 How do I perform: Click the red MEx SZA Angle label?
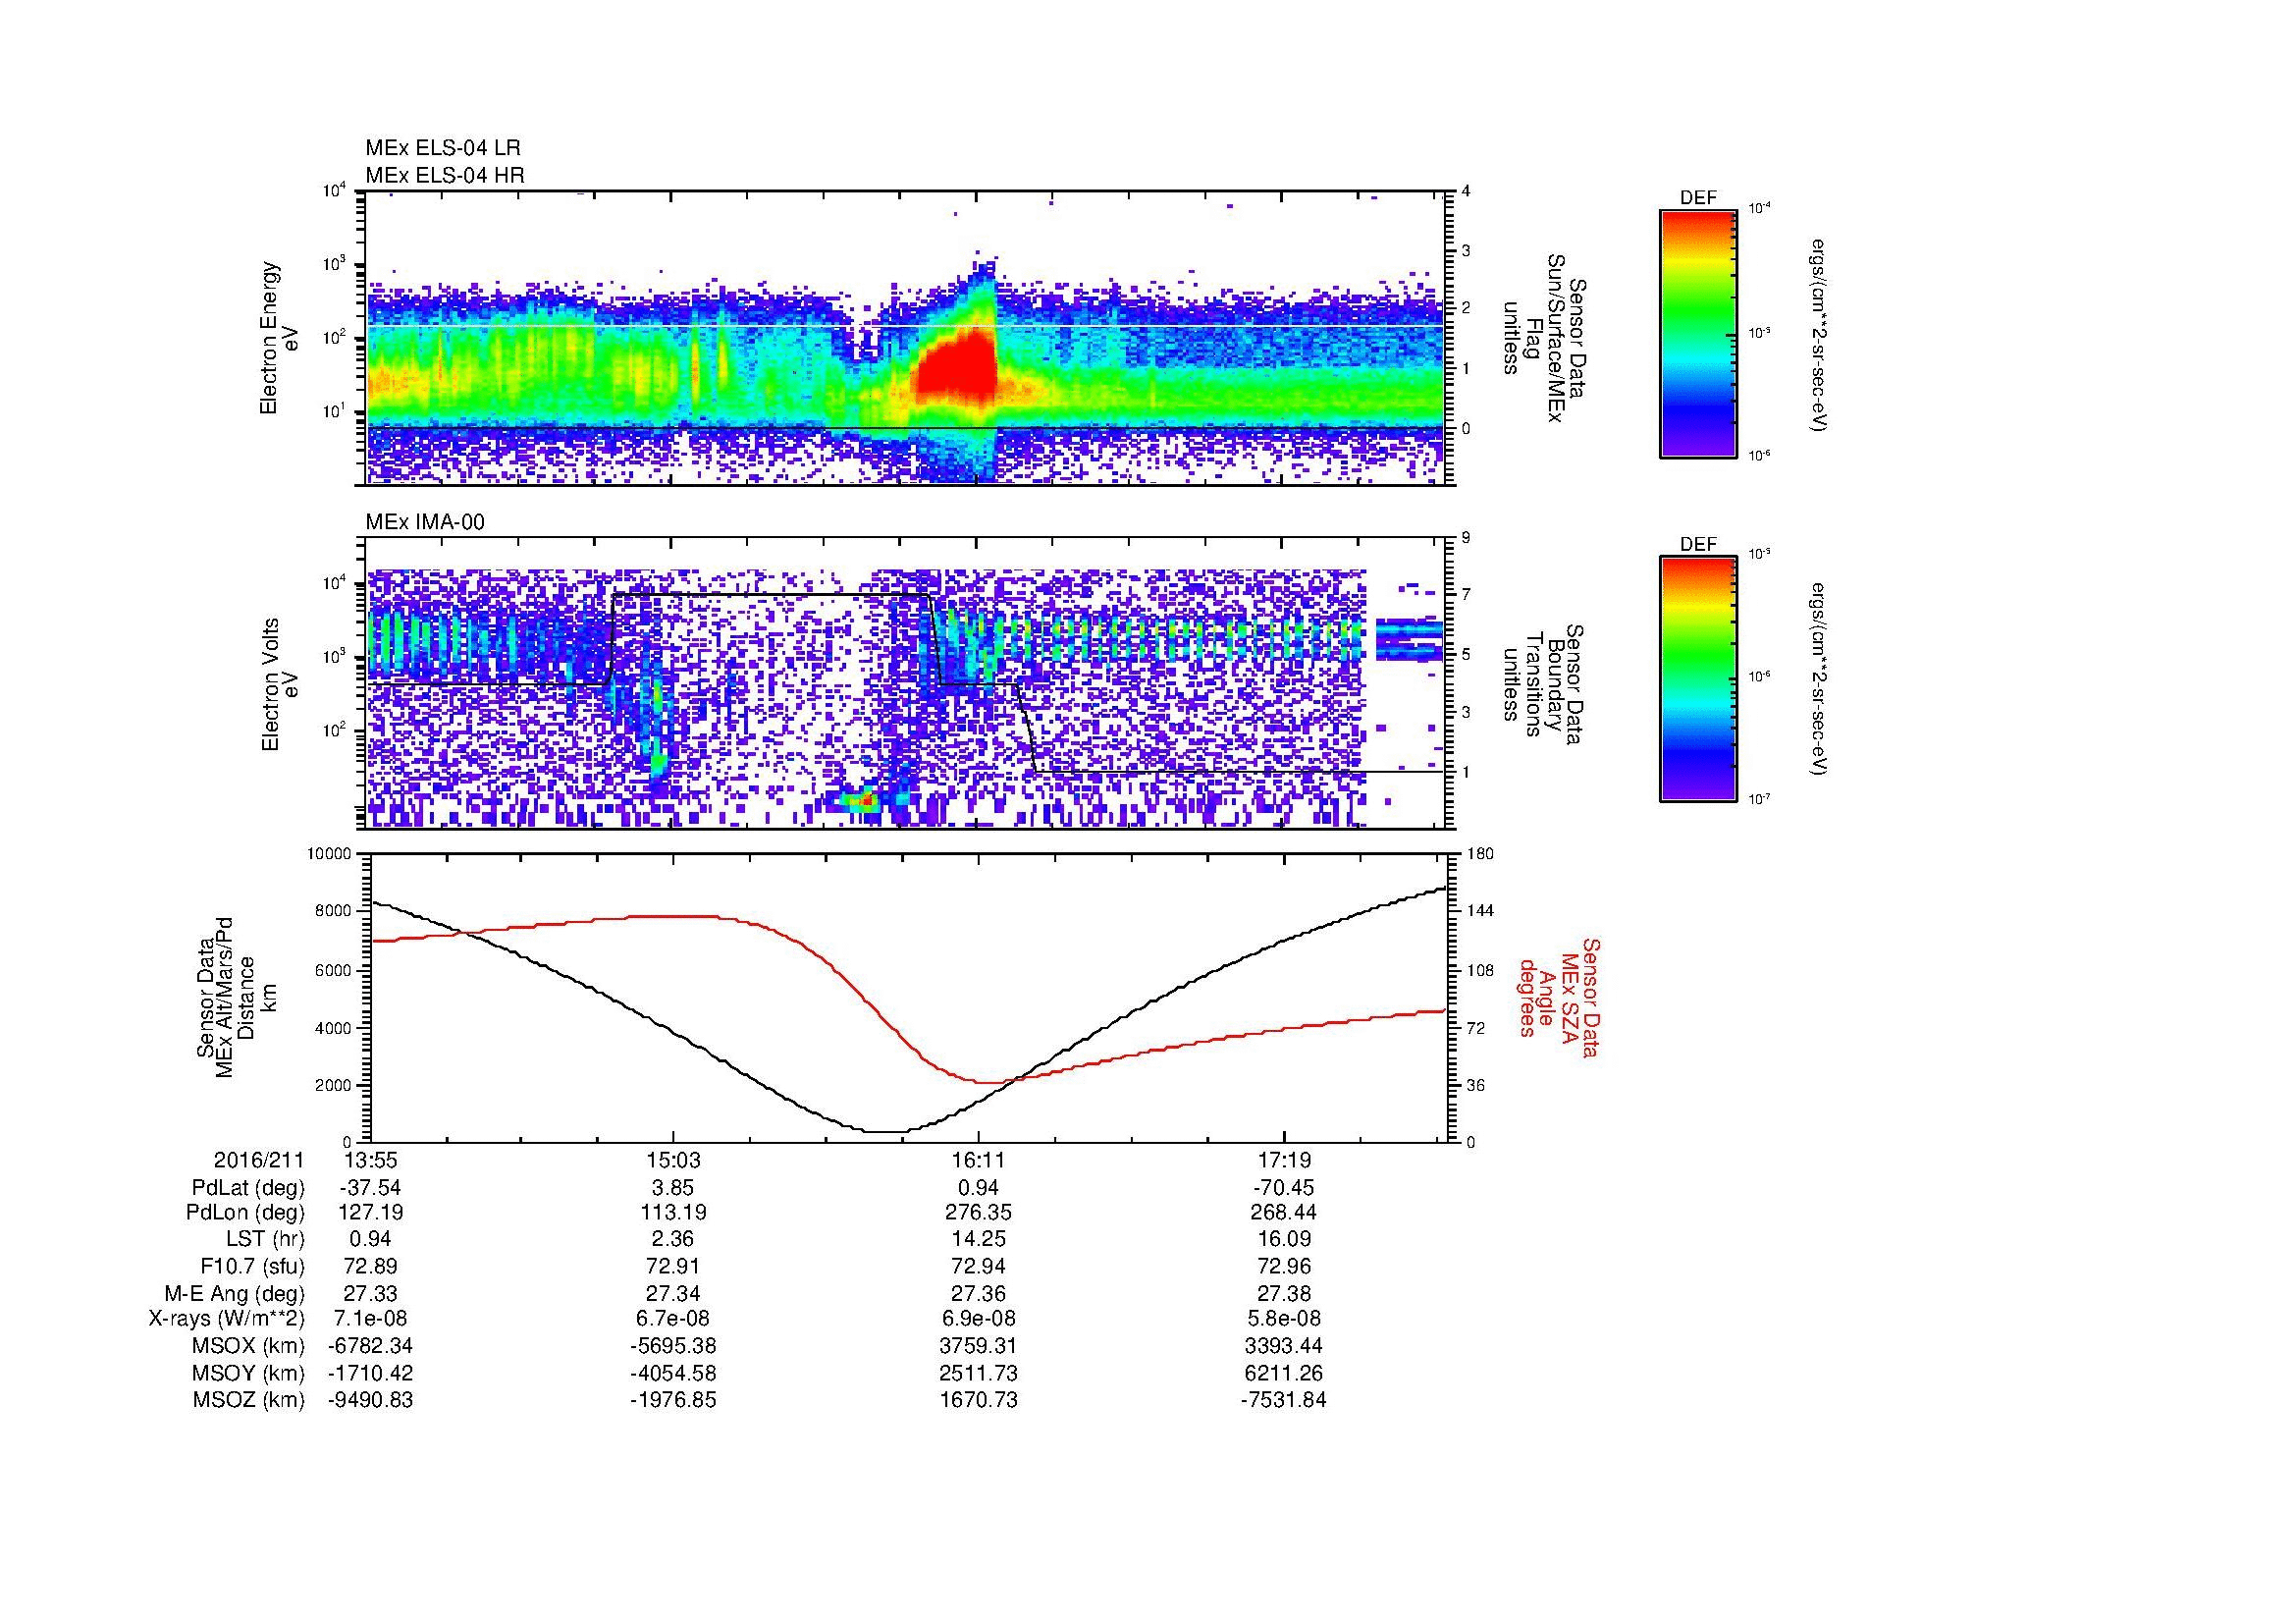[1558, 997]
